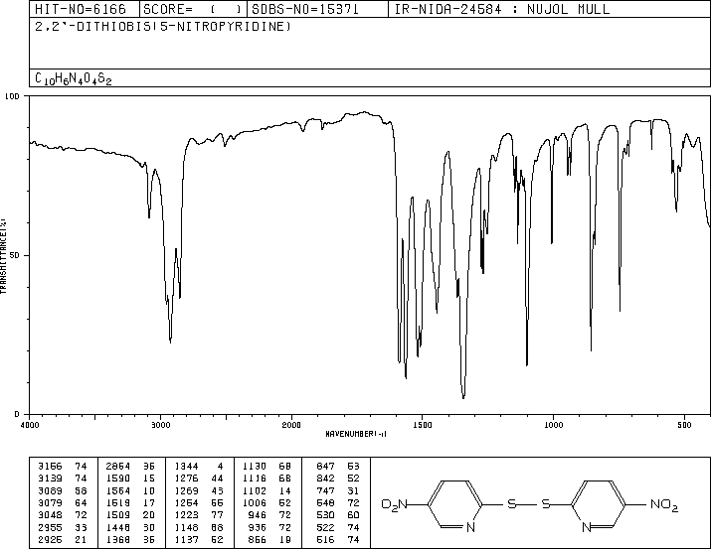Click the 2926 peak value

50,539
